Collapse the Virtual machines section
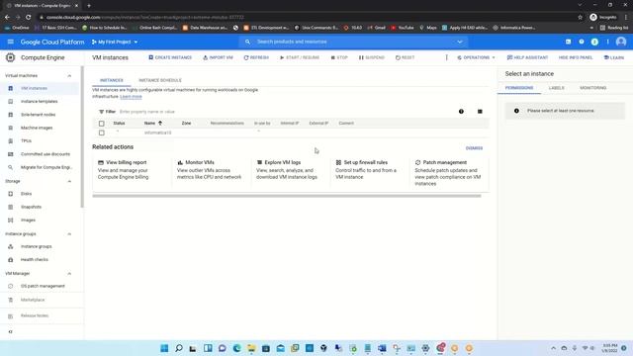The image size is (633, 356). pos(69,76)
